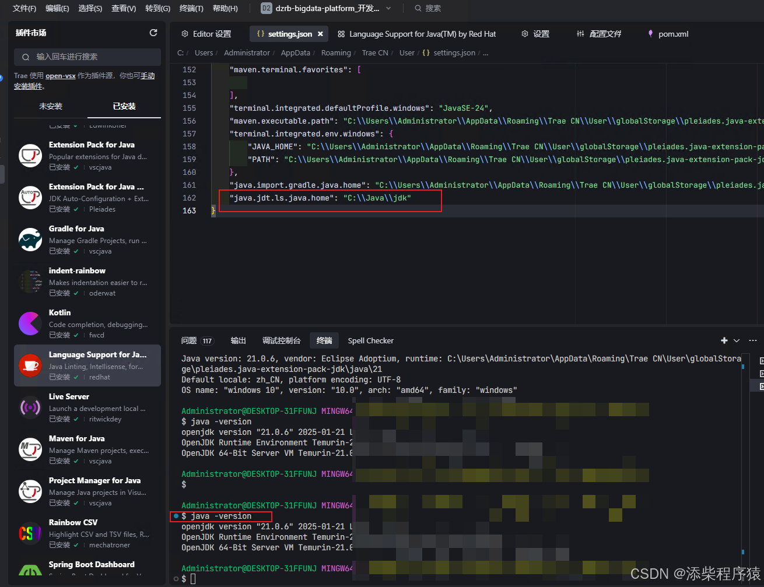
Task: Add a new terminal with plus icon
Action: click(724, 340)
